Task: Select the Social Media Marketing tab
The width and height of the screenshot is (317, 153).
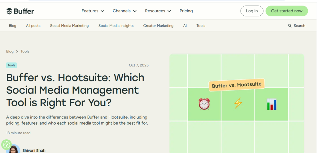Action: point(69,26)
